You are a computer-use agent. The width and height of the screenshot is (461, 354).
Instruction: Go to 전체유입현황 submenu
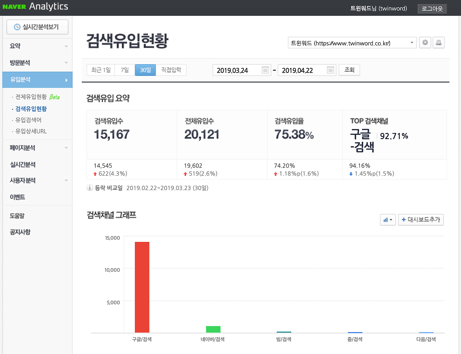pyautogui.click(x=31, y=97)
